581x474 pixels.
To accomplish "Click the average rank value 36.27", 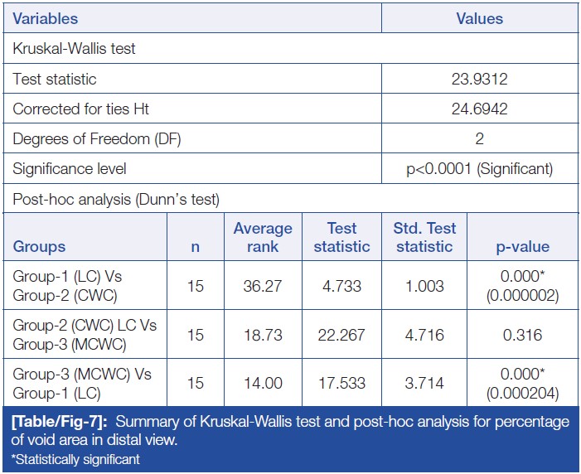I will point(262,286).
